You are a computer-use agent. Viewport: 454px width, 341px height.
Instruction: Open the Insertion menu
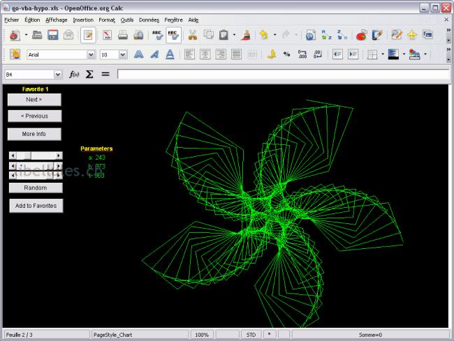tap(83, 20)
